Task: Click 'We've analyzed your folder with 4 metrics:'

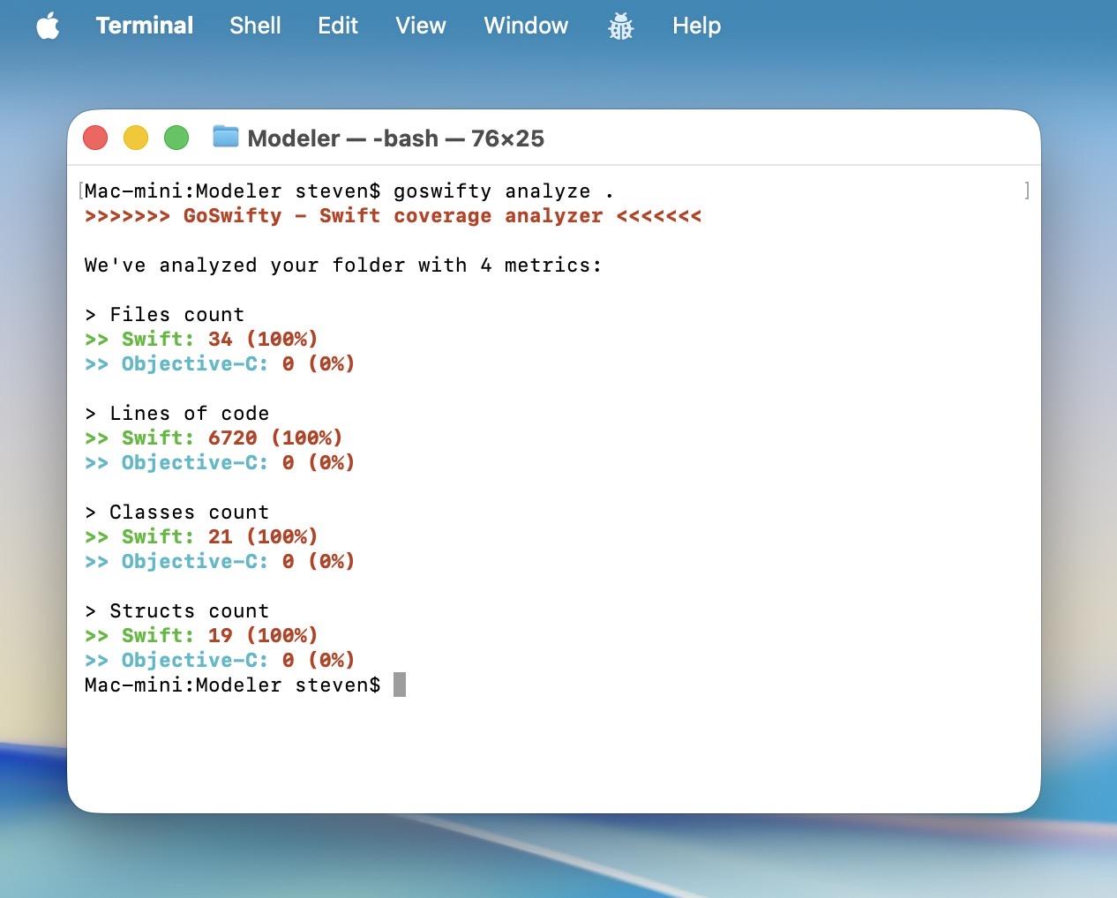Action: point(342,266)
